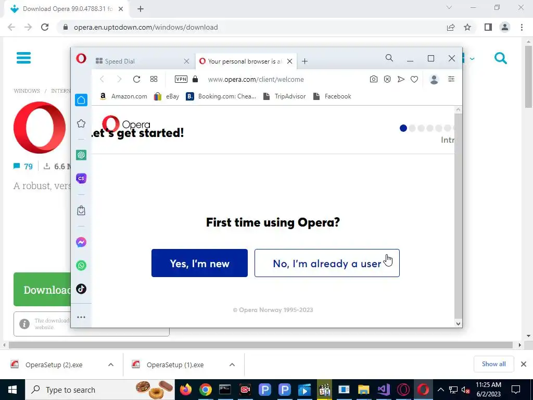Open WhatsApp in Opera sidebar
Image resolution: width=533 pixels, height=400 pixels.
[x=81, y=265]
